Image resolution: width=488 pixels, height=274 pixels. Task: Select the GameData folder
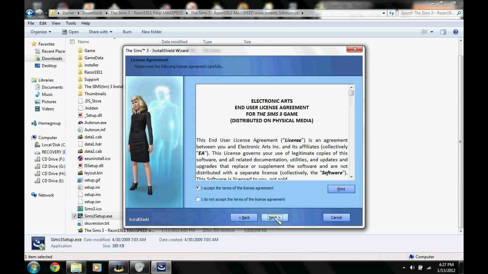(x=90, y=58)
